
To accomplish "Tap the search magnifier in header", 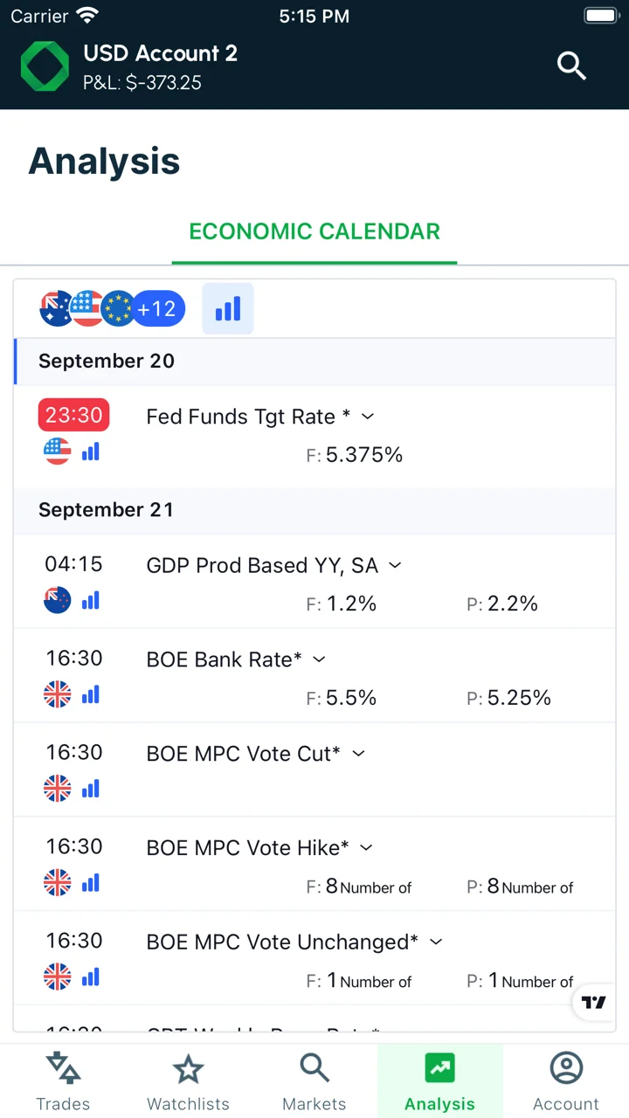I will [x=571, y=66].
